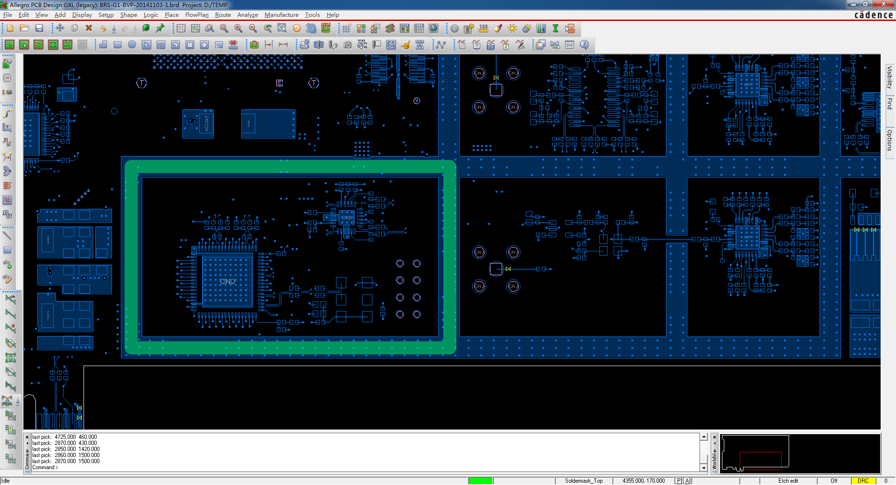Select the Move tool icon
Viewport: 896px width, 485px height.
60,28
